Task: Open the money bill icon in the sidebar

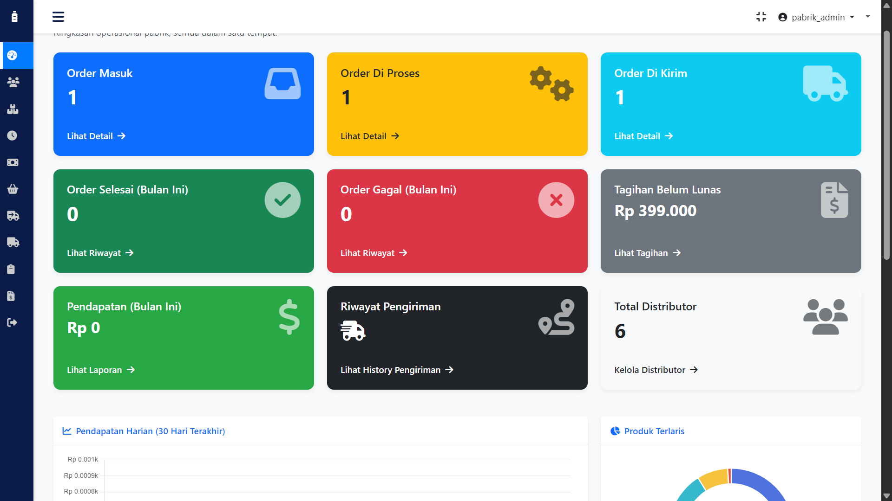Action: [x=13, y=162]
